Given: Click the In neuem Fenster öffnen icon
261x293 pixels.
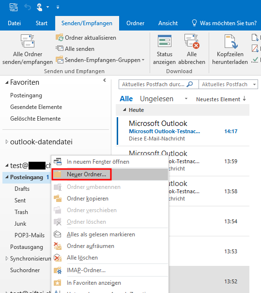Looking at the screenshot, I should click(58, 162).
